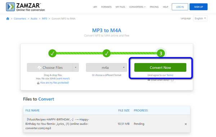Expand the Choose Files source arrow
The height and width of the screenshot is (137, 216).
(76, 67)
